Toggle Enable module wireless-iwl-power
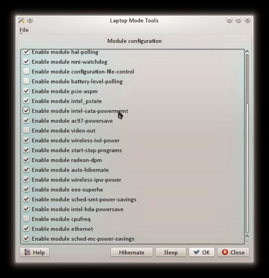269x278 pixels. pyautogui.click(x=26, y=140)
